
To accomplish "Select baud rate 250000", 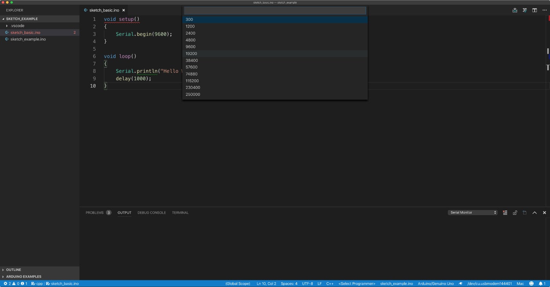I will (x=275, y=94).
